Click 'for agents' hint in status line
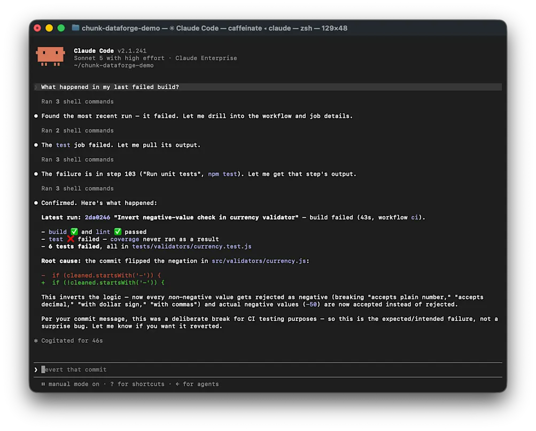This screenshot has width=536, height=431. coord(200,384)
